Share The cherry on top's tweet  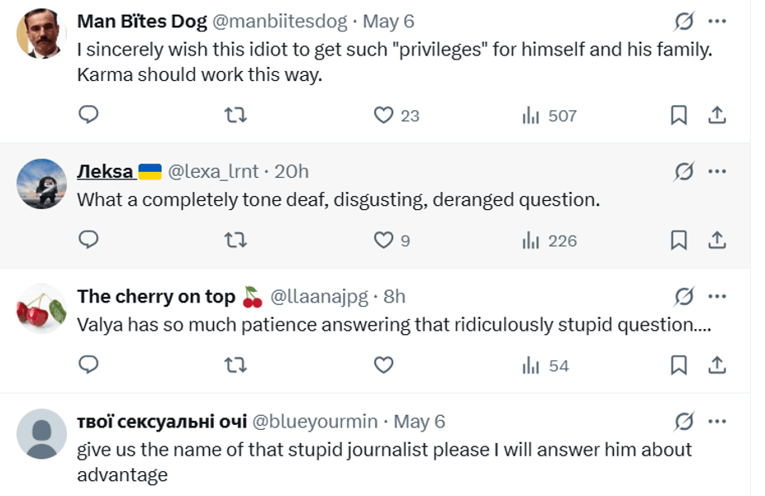pyautogui.click(x=717, y=365)
